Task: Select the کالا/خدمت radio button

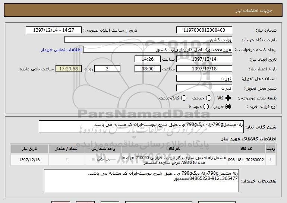Action: pos(184,98)
